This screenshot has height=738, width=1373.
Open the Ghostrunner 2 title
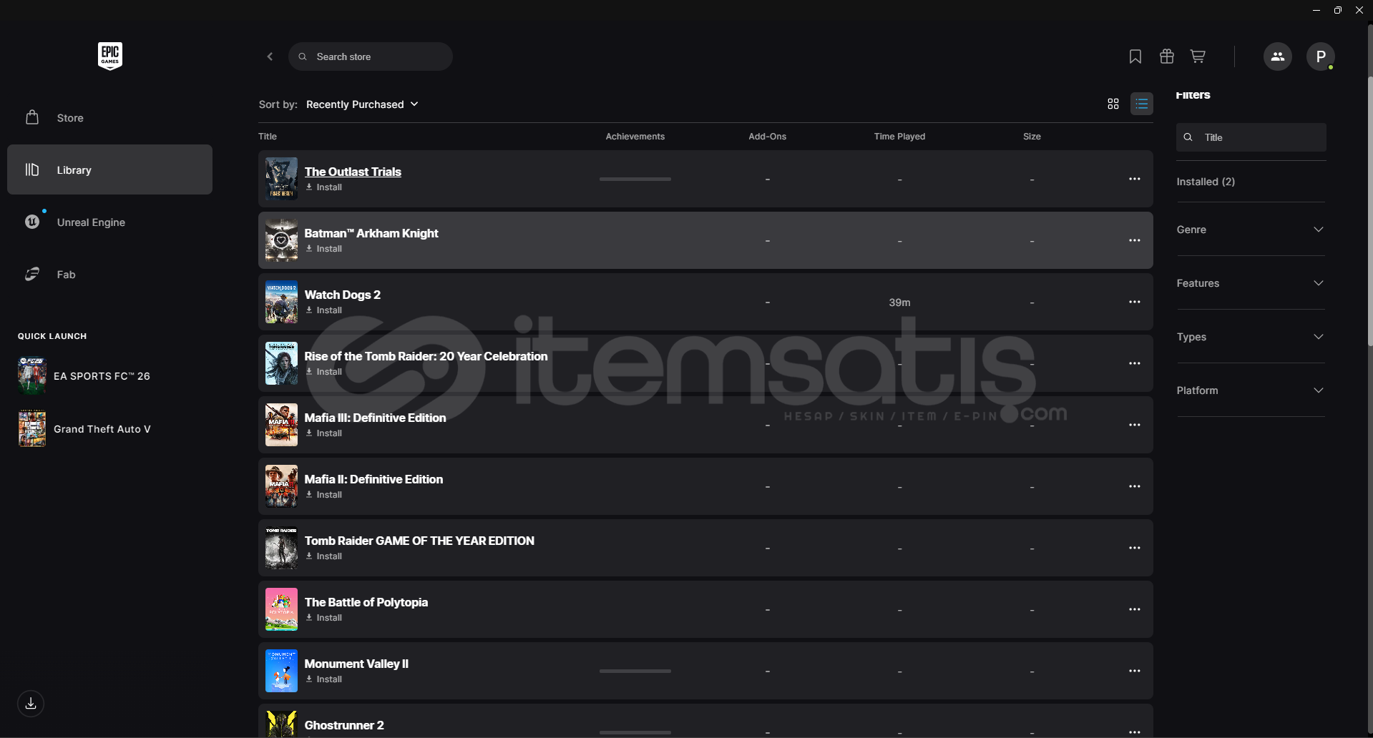344,725
